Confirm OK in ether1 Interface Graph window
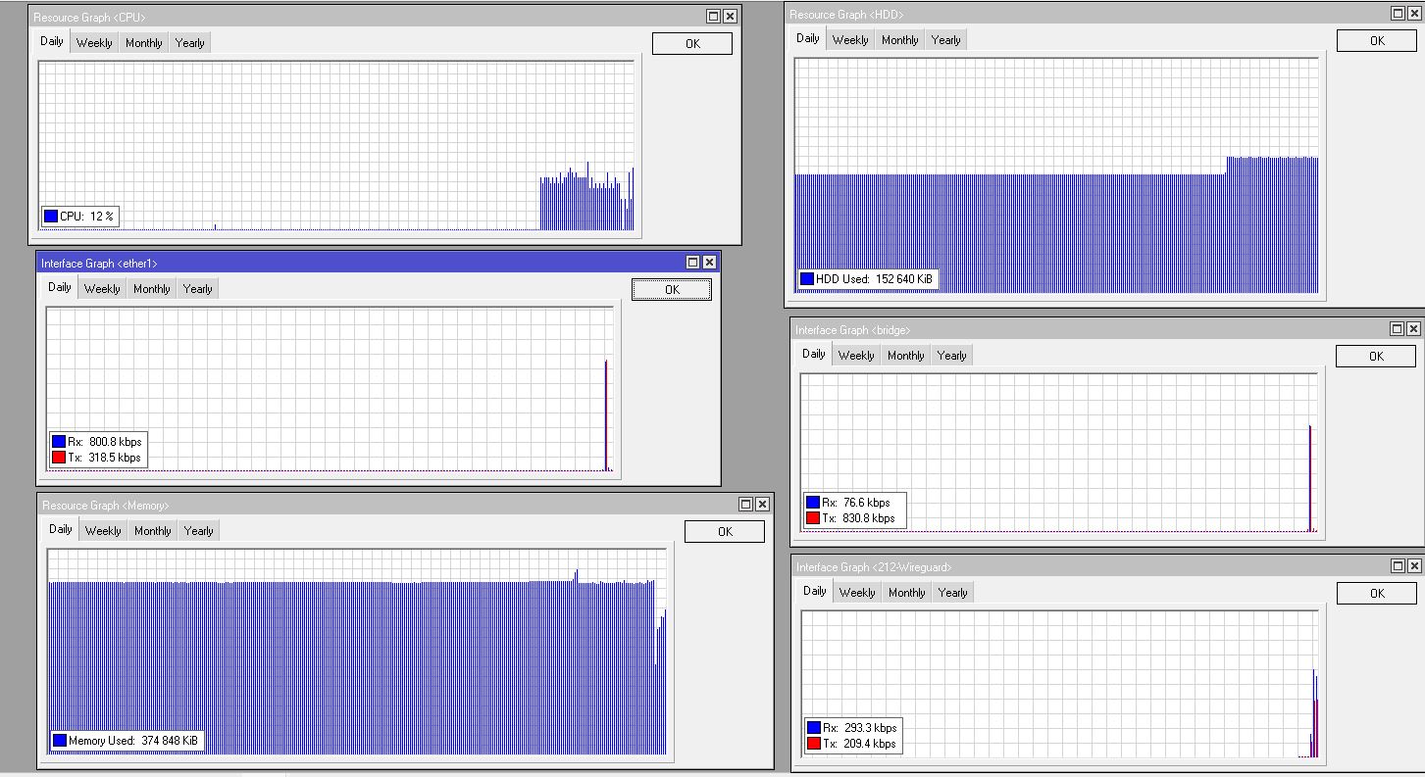Viewport: 1425px width, 777px height. (x=672, y=290)
